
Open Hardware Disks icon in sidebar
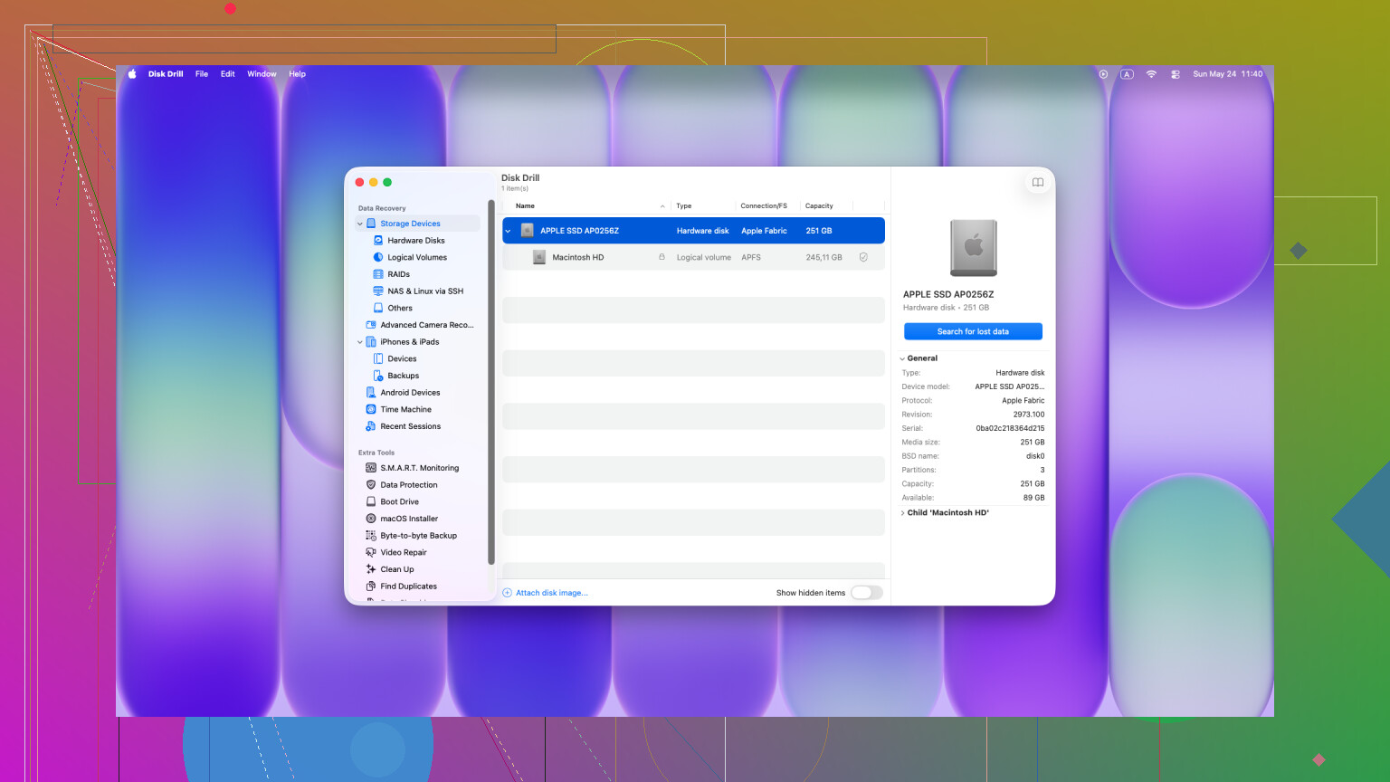(x=378, y=241)
